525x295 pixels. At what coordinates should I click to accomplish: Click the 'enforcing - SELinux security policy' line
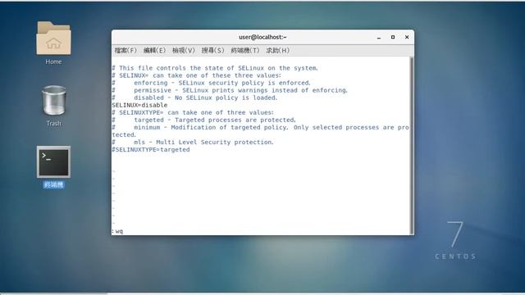tap(212, 83)
